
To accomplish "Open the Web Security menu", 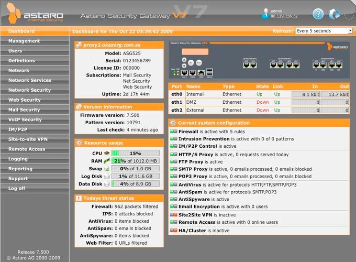I will coord(35,100).
